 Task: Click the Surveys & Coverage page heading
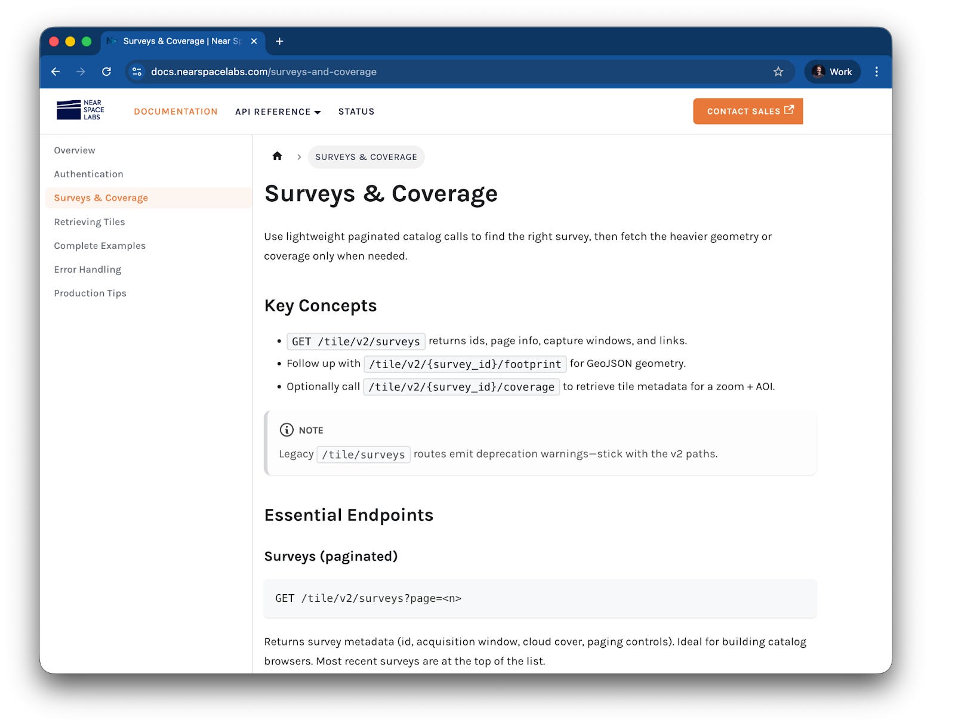coord(381,194)
